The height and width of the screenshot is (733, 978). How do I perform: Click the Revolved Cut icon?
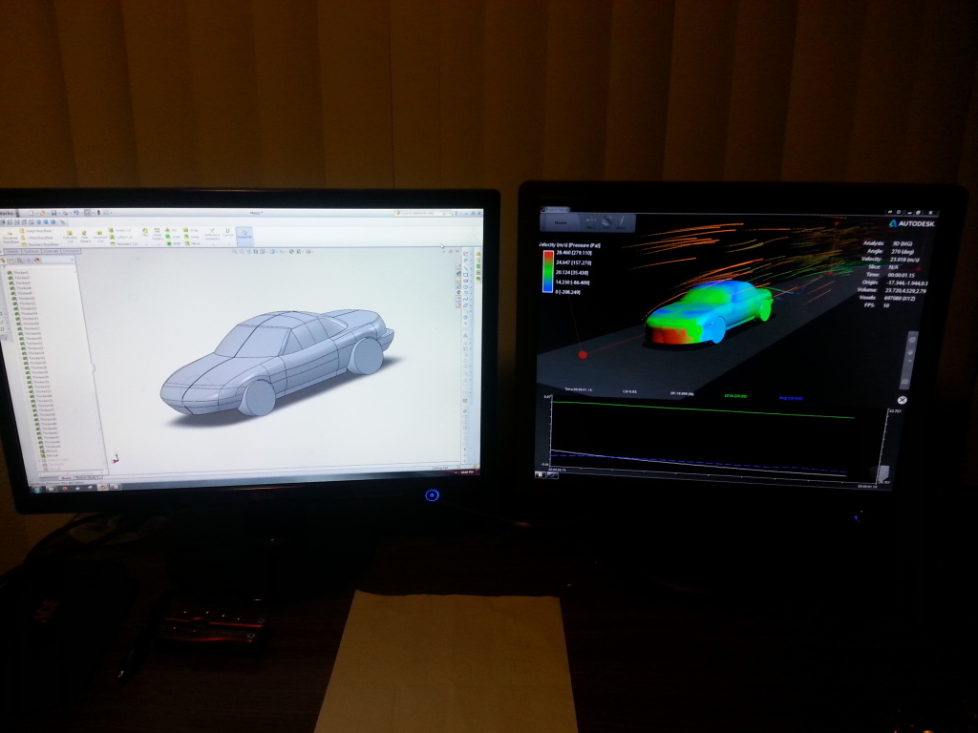pos(101,235)
